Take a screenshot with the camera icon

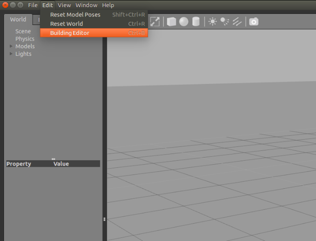[x=254, y=21]
